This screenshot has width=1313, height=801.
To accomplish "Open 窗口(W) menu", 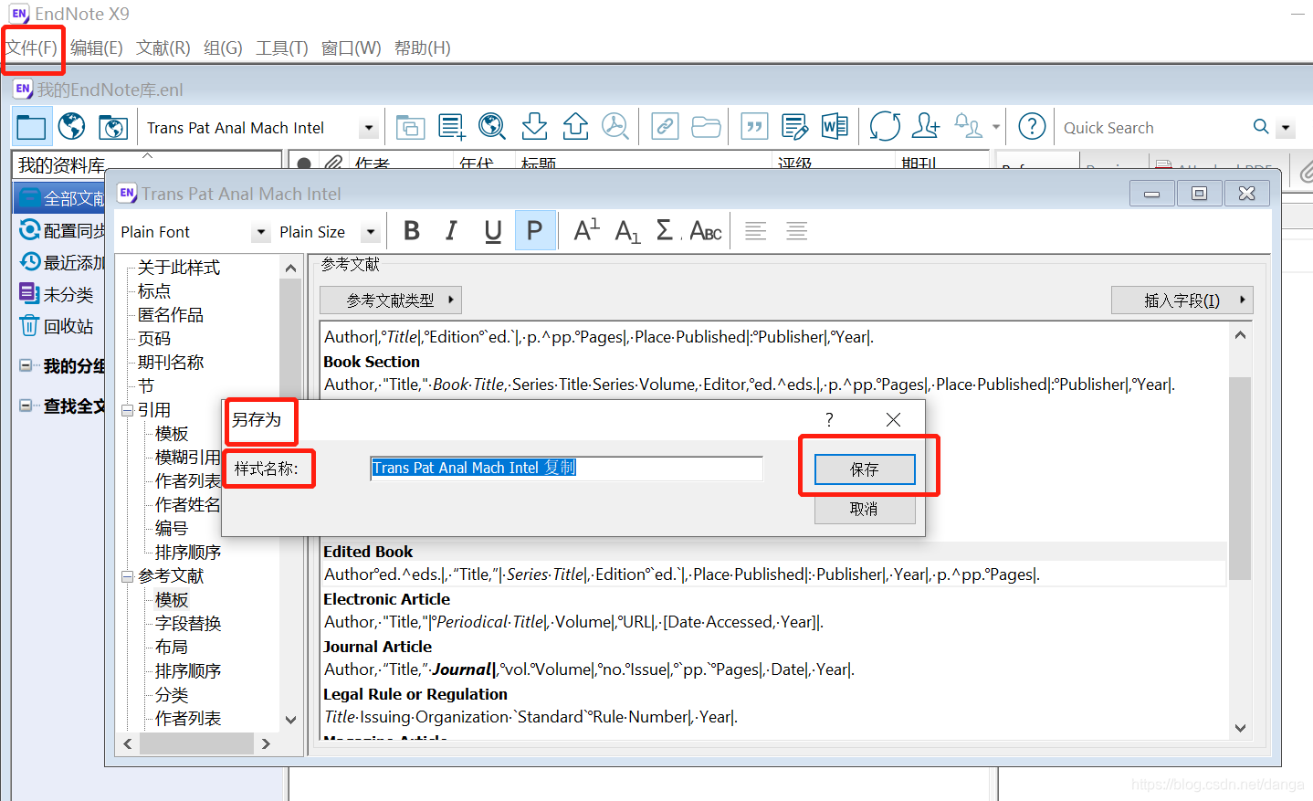I will point(352,47).
